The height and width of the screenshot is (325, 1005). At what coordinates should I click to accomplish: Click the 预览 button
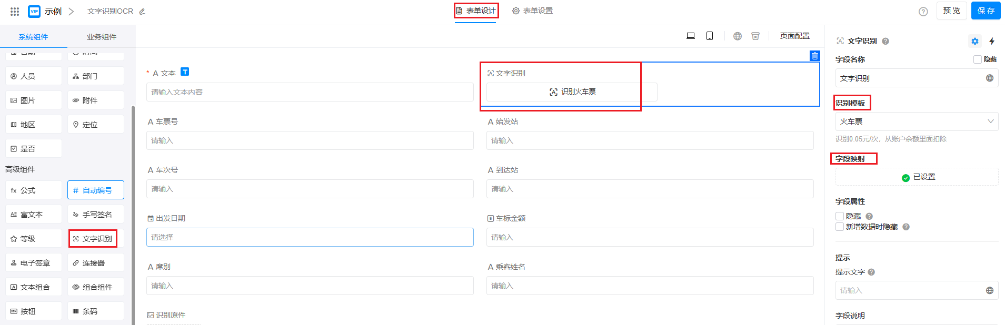tap(951, 11)
